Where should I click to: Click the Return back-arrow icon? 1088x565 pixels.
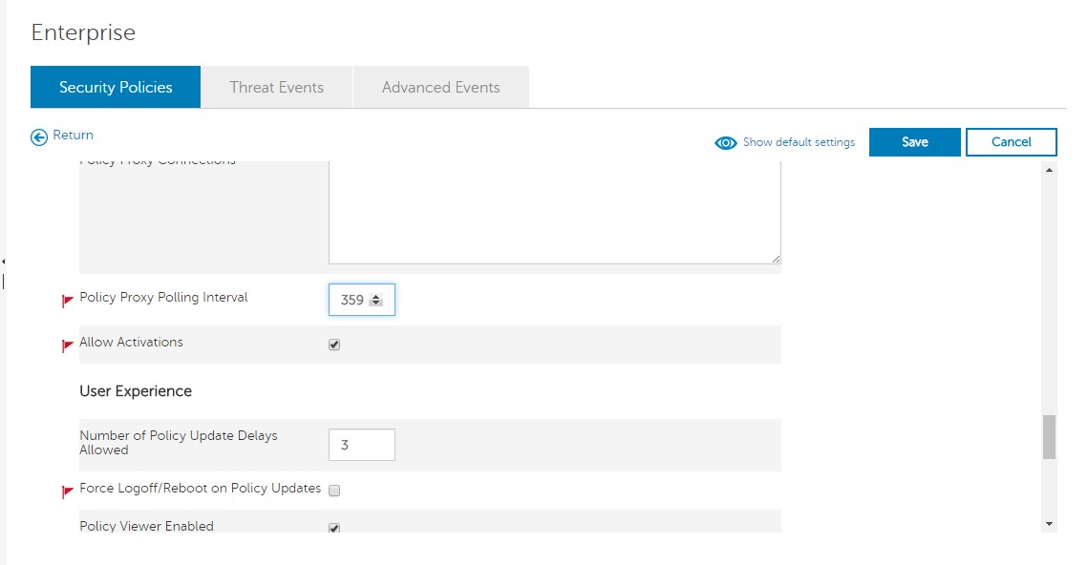[39, 136]
